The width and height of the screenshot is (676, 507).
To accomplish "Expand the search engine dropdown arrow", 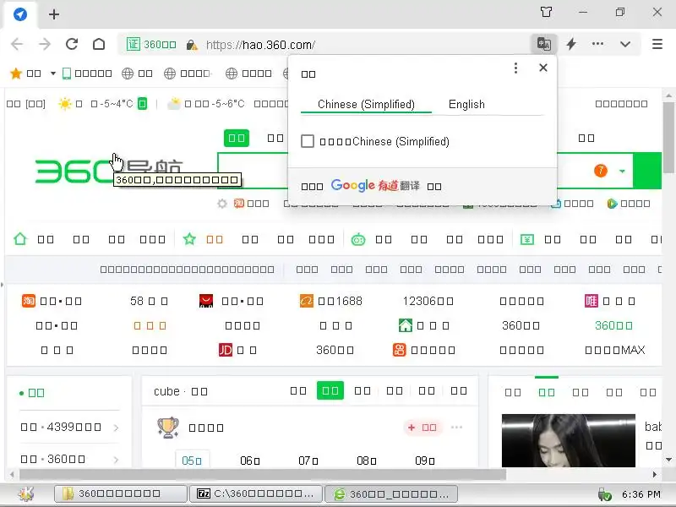I will point(622,172).
